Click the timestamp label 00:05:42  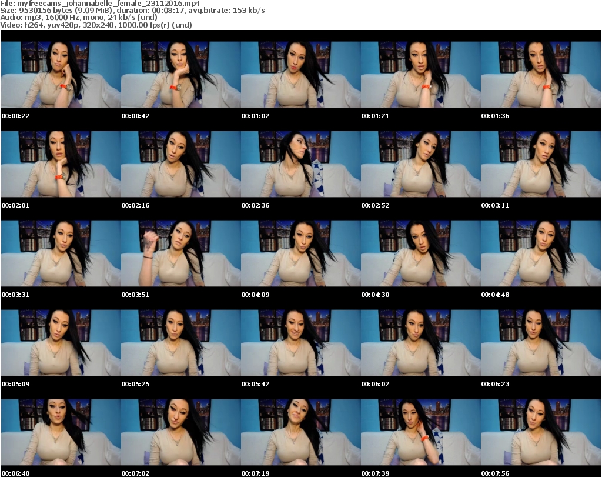pyautogui.click(x=255, y=384)
